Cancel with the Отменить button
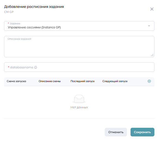Screen dimensions: 159x141 click(116, 132)
